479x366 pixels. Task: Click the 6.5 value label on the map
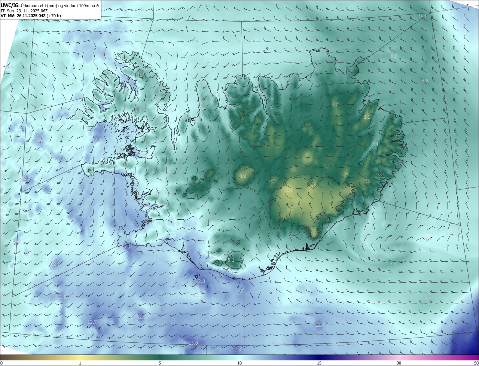(x=422, y=16)
